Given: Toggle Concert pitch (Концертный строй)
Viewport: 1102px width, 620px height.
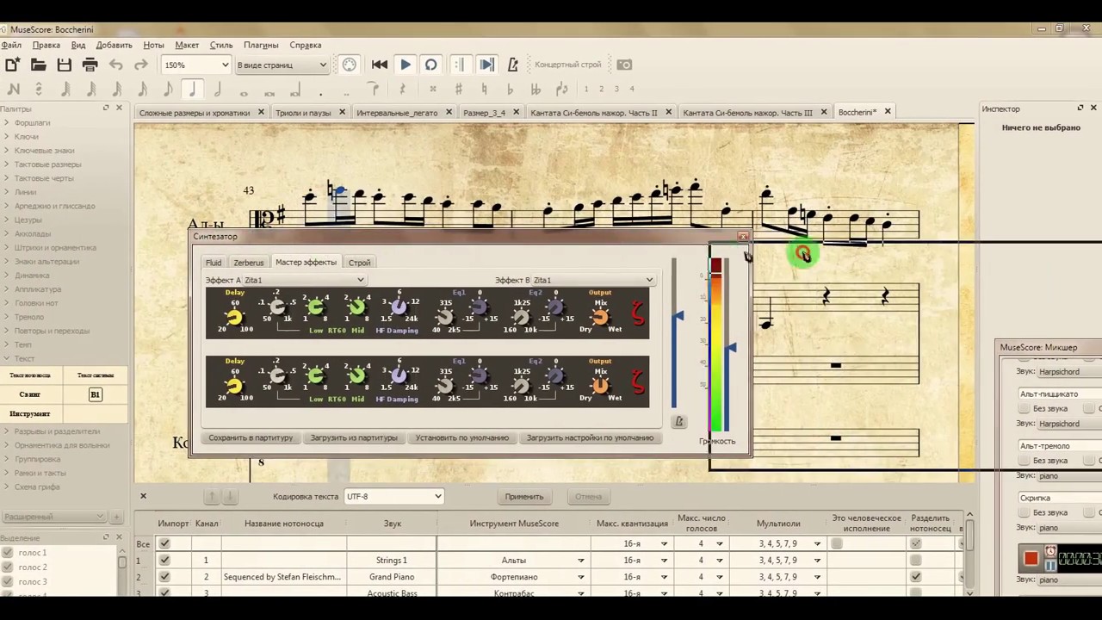Looking at the screenshot, I should pyautogui.click(x=567, y=65).
